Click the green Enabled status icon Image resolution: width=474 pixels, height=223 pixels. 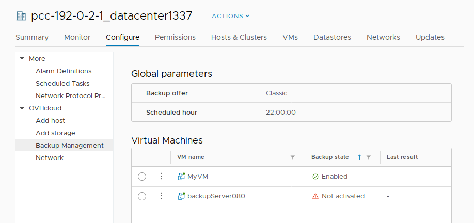coord(315,177)
